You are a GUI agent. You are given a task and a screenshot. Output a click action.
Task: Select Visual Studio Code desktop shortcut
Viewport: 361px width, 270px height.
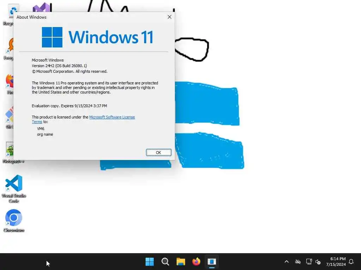(14, 189)
